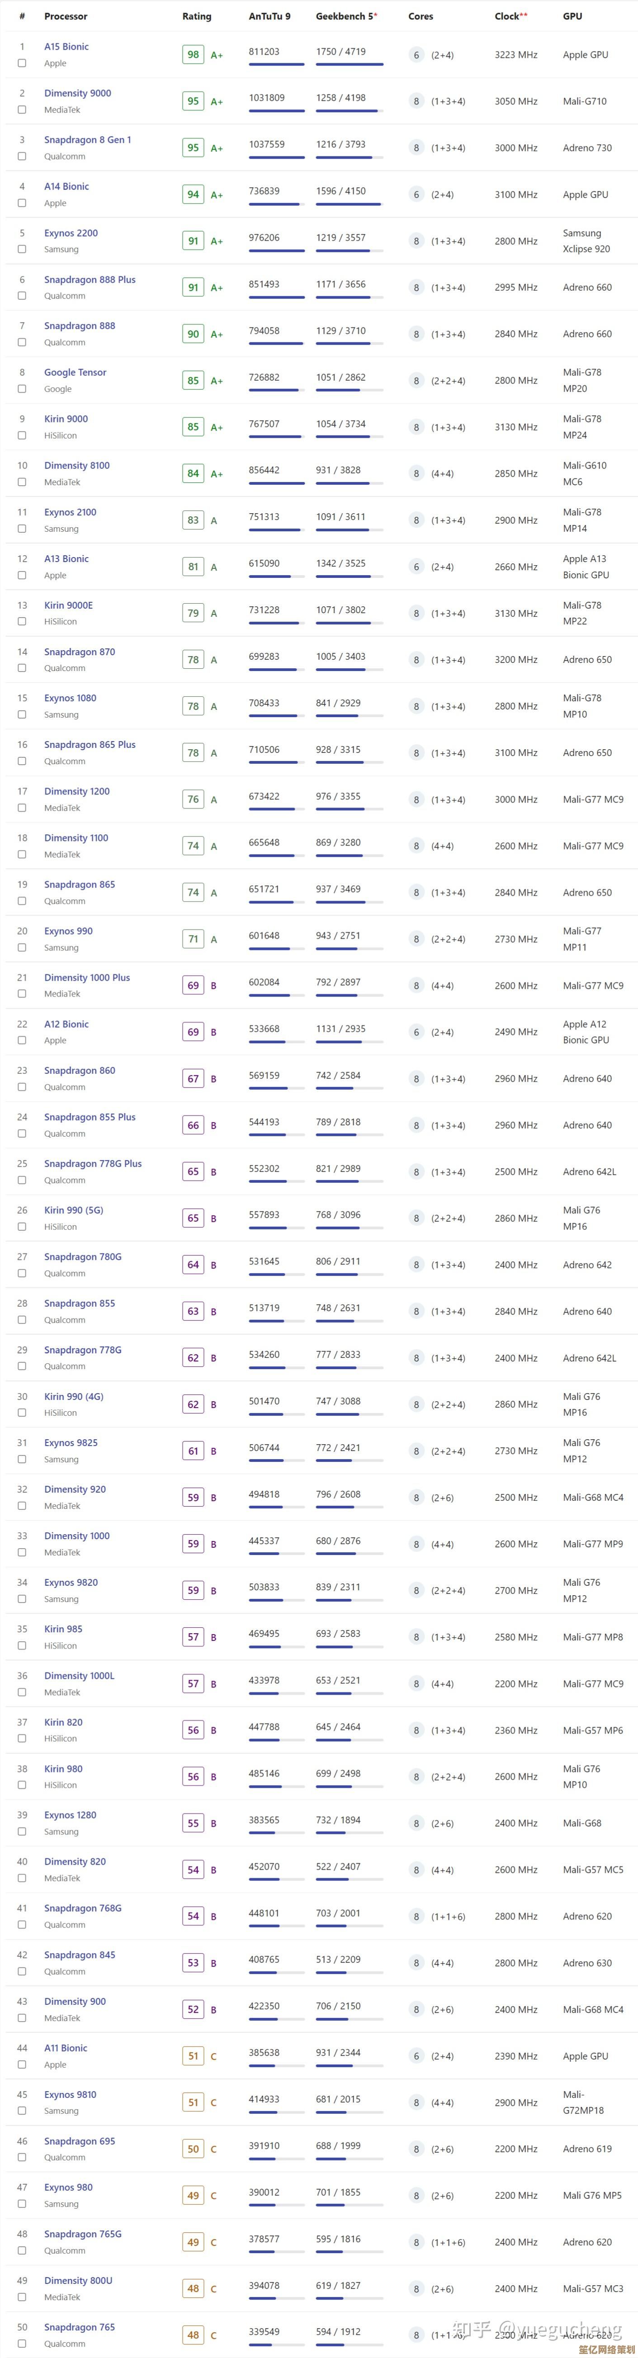Open the Kirin 990 (5G) link

click(74, 1210)
